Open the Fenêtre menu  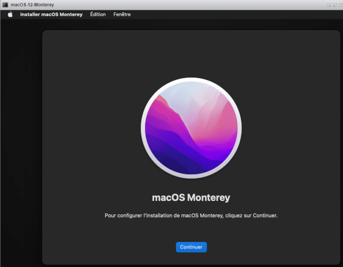122,15
